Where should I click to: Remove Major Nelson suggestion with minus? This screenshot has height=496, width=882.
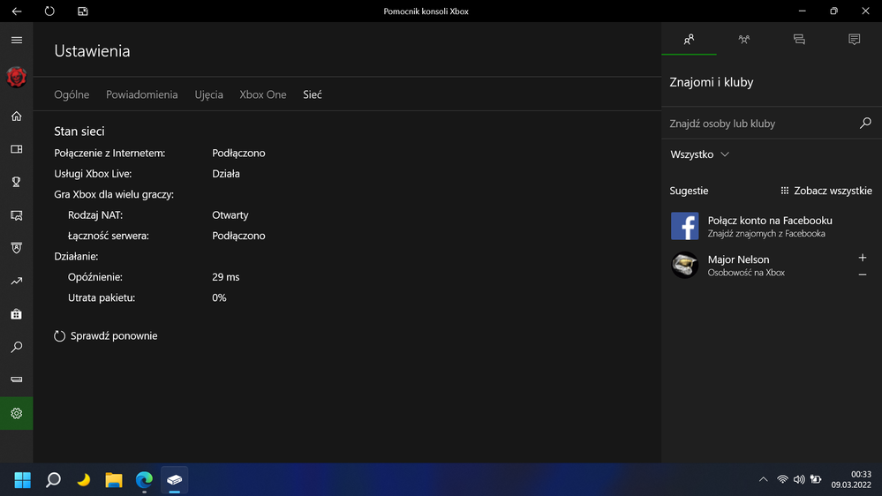click(x=863, y=274)
